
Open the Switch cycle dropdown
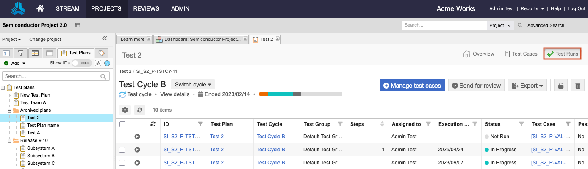[x=193, y=84]
